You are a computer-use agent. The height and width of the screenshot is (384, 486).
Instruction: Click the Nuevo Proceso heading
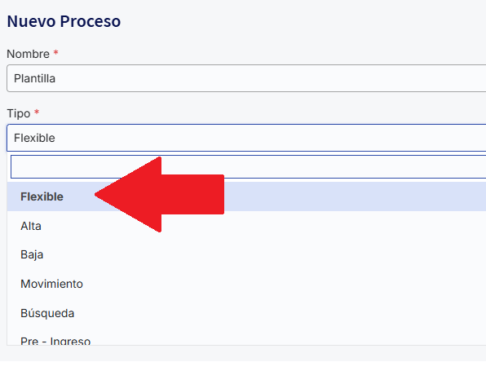click(64, 21)
